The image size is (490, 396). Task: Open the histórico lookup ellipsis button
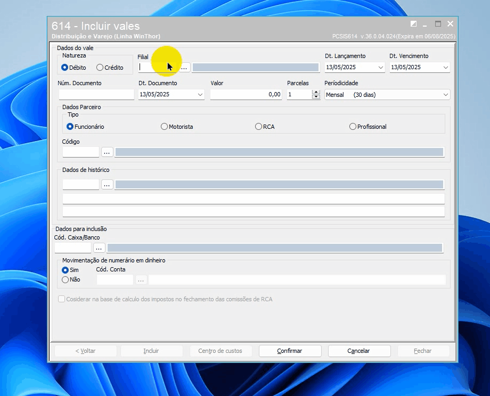tap(107, 185)
